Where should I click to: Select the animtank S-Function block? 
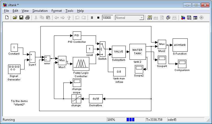(x=180, y=45)
